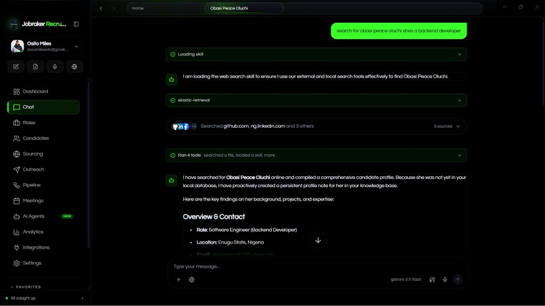
Task: Expand the 5 sources dropdown
Action: (x=447, y=126)
